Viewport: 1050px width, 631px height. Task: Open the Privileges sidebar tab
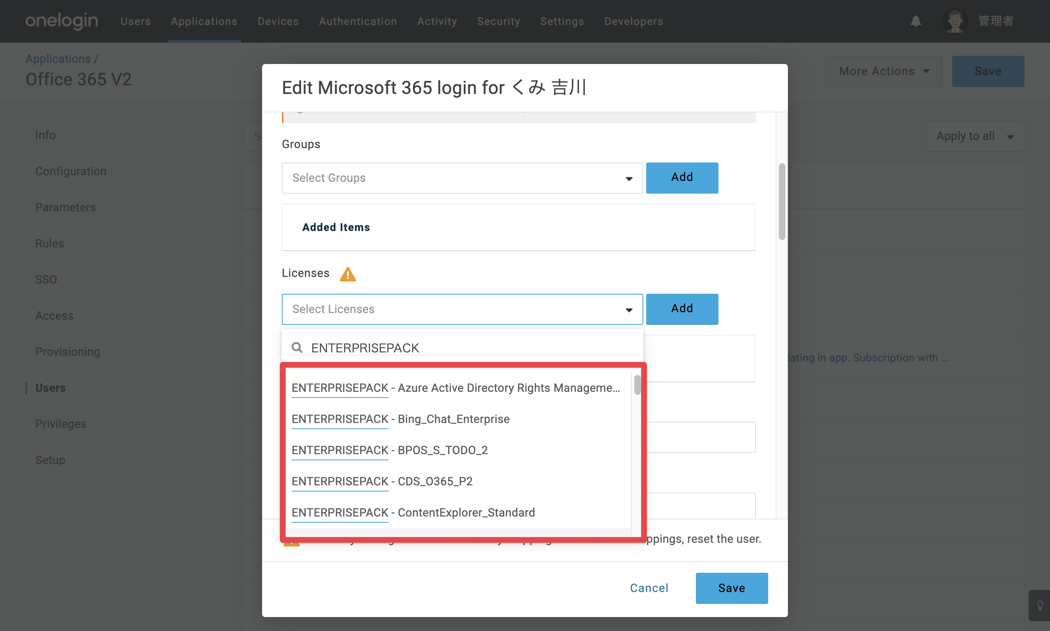click(x=60, y=424)
